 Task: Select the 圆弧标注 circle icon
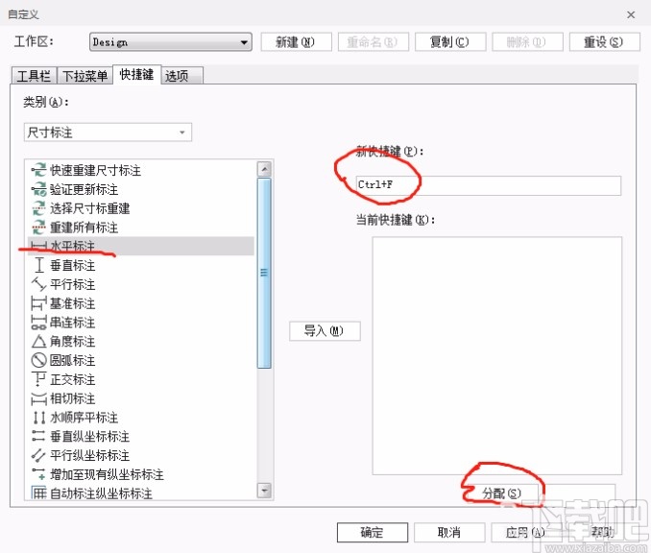(x=38, y=360)
